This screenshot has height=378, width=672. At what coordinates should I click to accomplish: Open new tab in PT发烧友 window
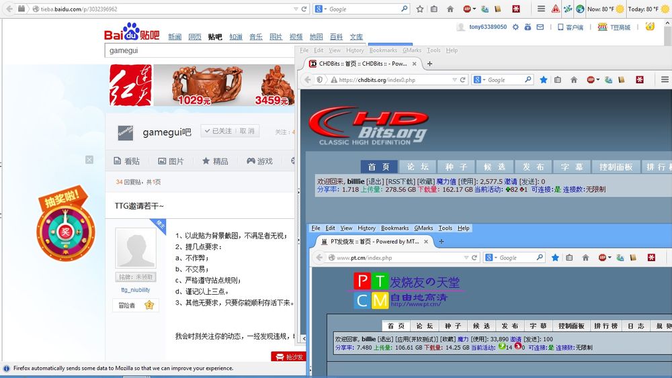442,242
